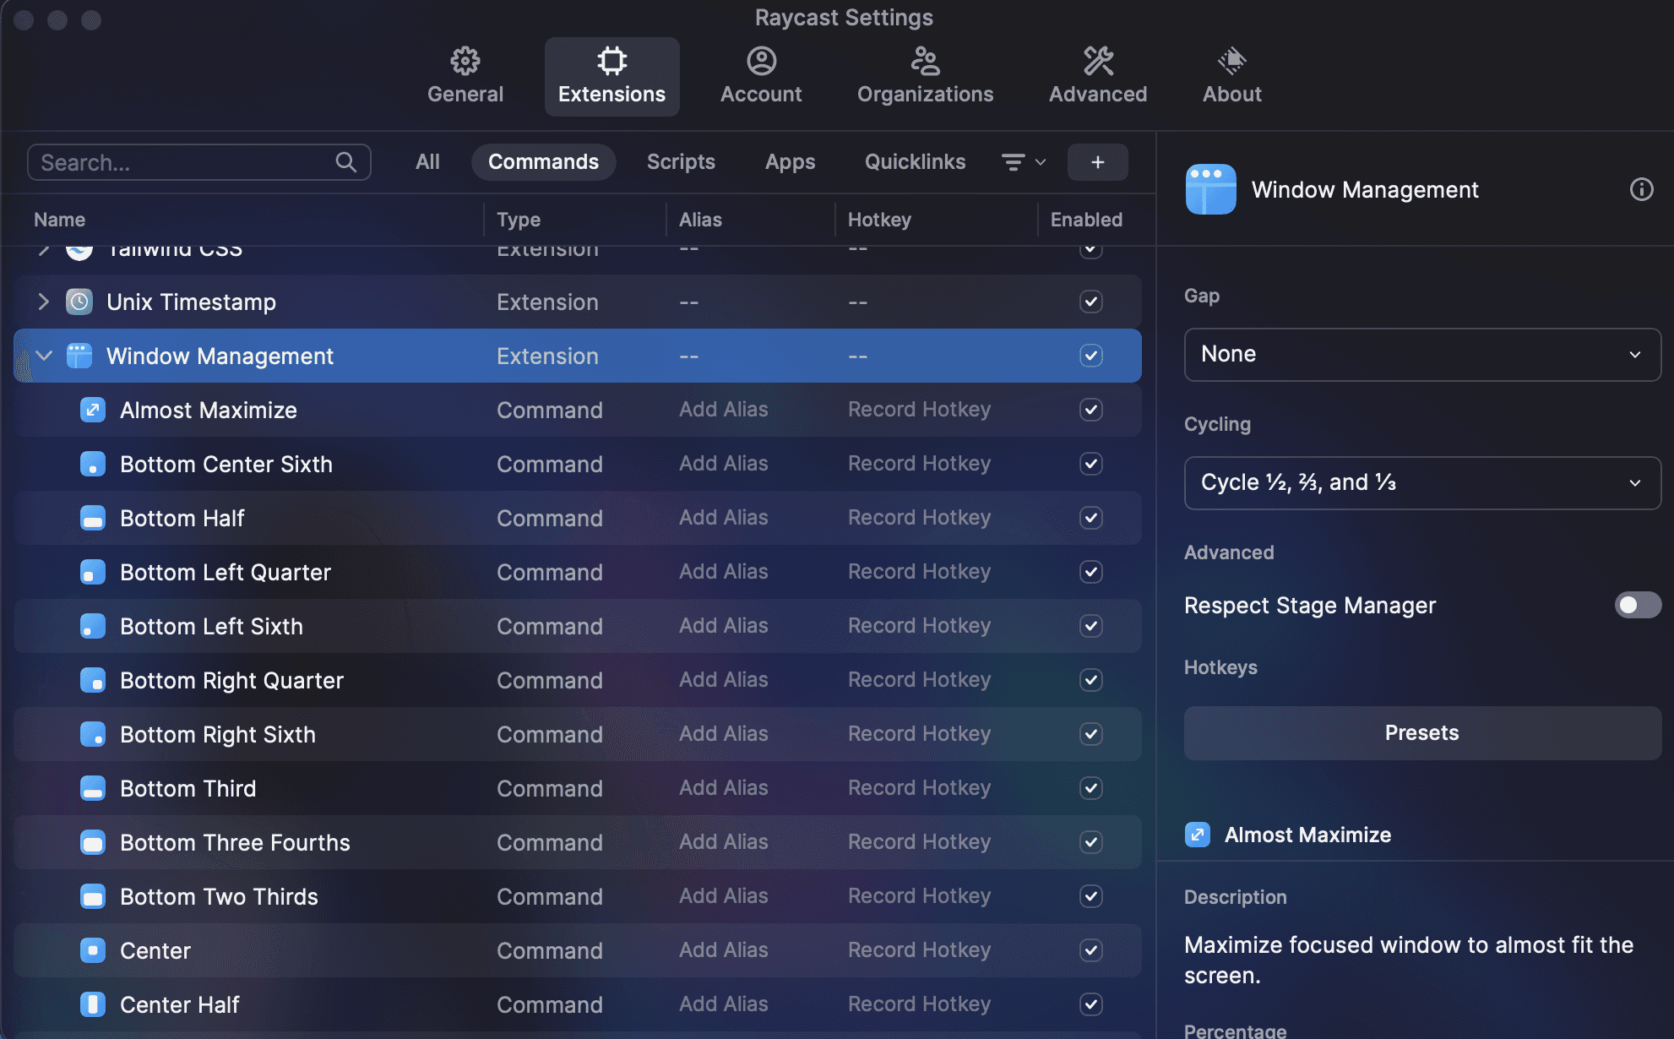
Task: Go to the Advanced settings tab
Action: 1098,76
